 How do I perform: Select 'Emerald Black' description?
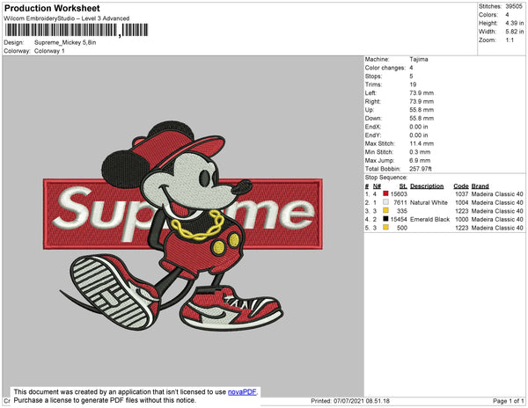click(x=429, y=219)
